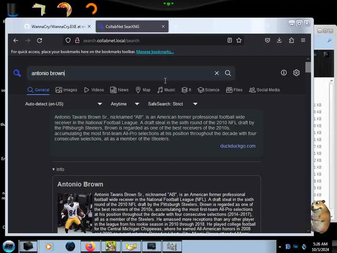Open the monitor taskbar icon
Viewport: 337px width, 253px height.
(x=151, y=246)
